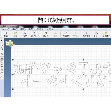Undo with the 元に戻す button
111x111 pixels.
tap(66, 34)
